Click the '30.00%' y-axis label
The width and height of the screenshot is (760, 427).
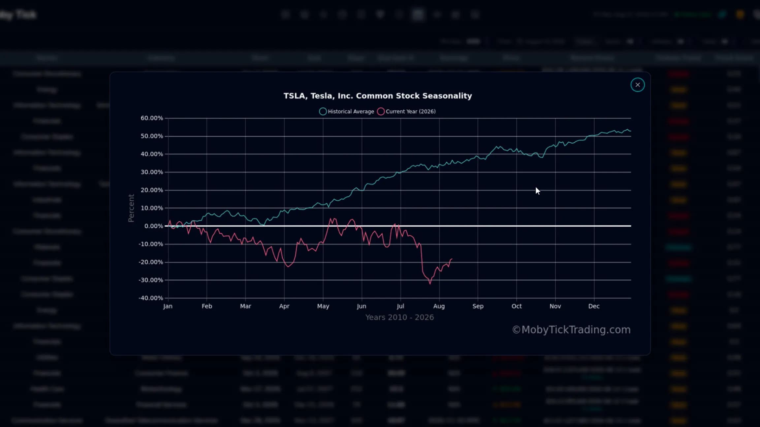(152, 172)
